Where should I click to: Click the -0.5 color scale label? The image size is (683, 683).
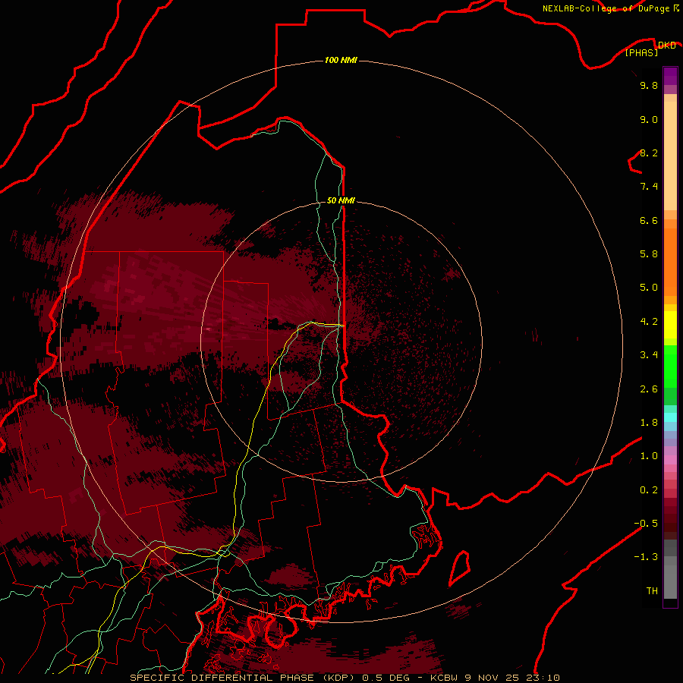point(646,524)
